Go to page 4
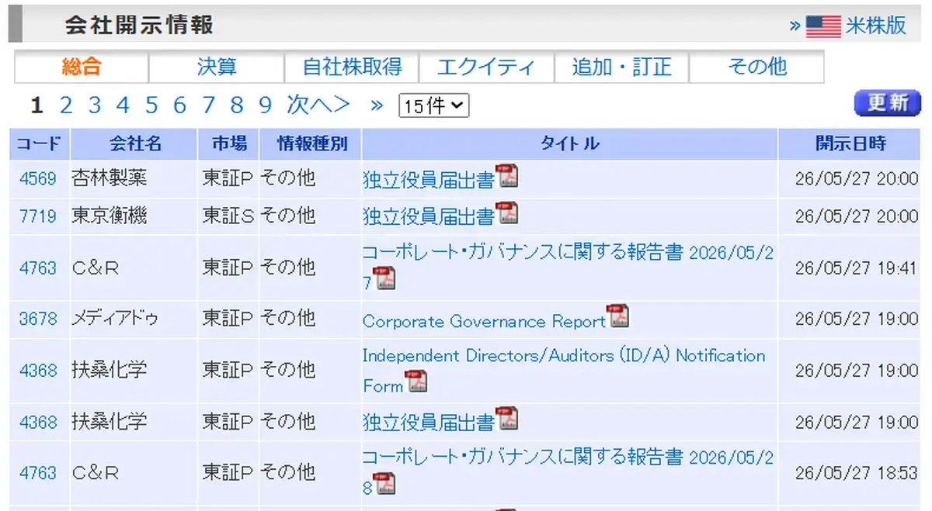 [x=123, y=105]
